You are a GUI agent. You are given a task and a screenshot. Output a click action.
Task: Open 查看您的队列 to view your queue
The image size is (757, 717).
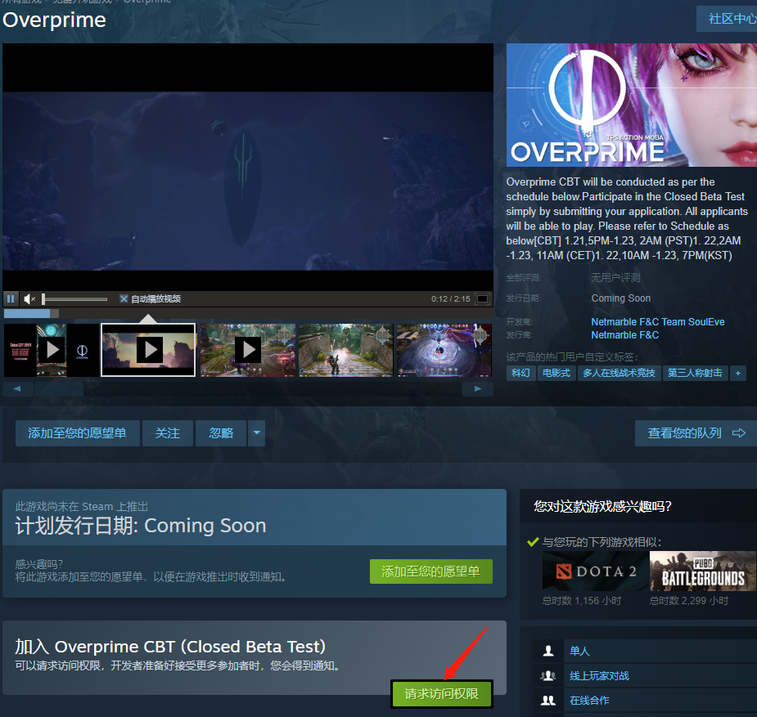pyautogui.click(x=696, y=433)
